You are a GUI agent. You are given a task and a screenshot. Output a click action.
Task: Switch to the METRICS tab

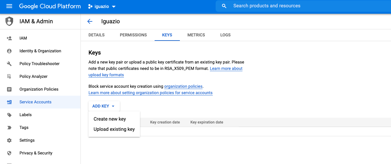pos(196,35)
